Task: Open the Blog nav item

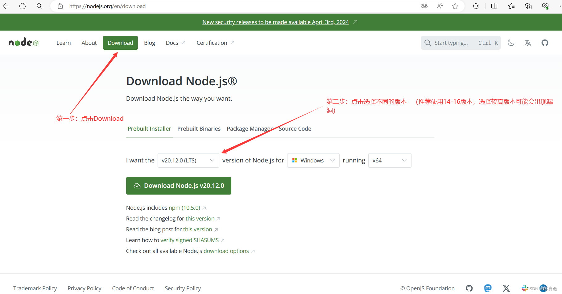Action: coord(150,43)
